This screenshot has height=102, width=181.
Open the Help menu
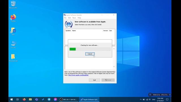[x=79, y=18]
